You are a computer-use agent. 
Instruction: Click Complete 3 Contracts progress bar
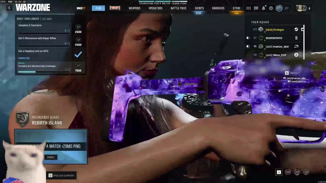point(44,33)
